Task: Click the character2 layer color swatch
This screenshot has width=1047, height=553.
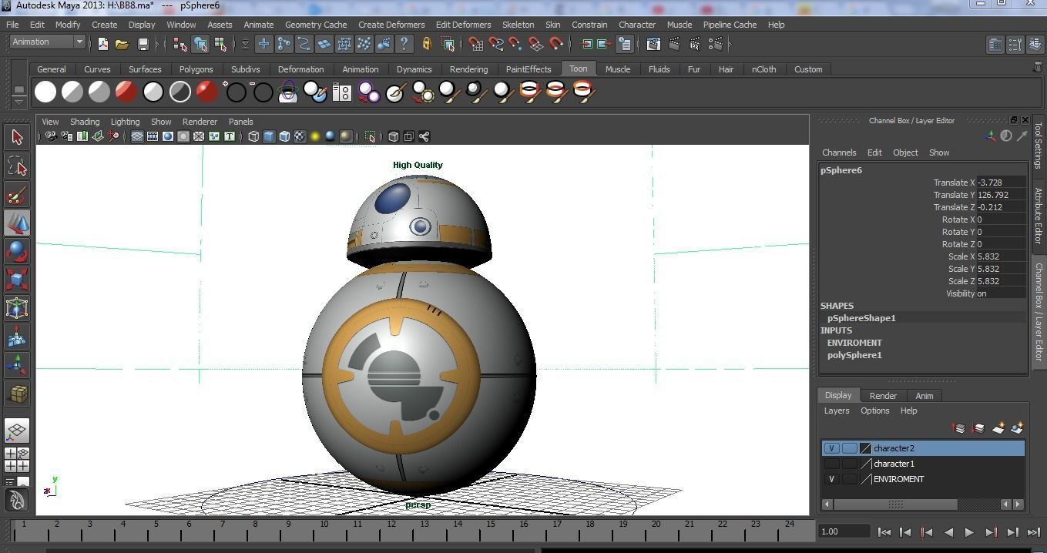Action: tap(866, 448)
